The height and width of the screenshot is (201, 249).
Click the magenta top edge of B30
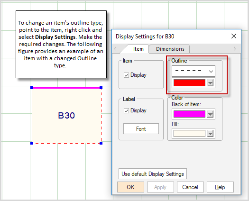tap(66, 88)
